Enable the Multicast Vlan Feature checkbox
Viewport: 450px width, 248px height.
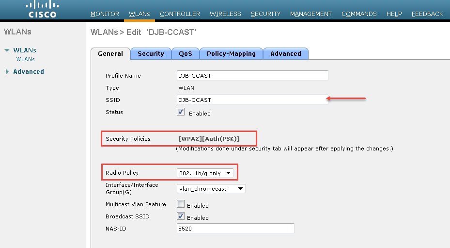click(181, 204)
